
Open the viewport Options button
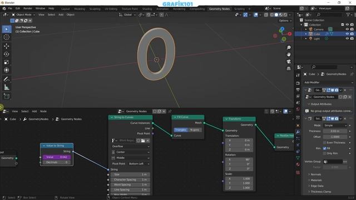coord(285,21)
